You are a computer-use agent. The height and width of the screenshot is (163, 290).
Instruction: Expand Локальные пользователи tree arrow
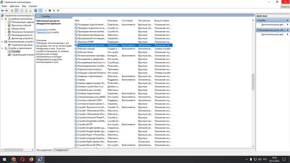point(6,32)
